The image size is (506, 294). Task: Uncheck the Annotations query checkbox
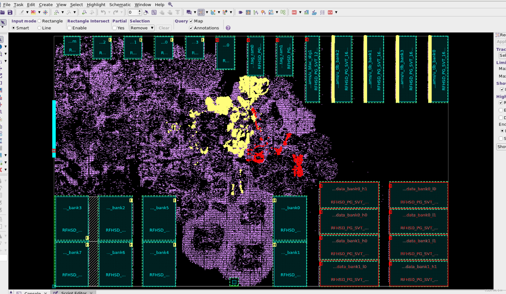click(x=191, y=28)
